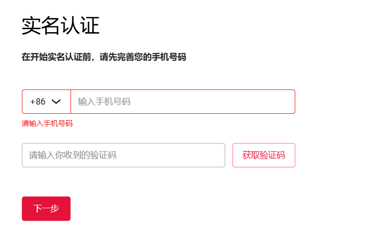376x232 pixels.
Task: Click the chevron arrow beside +86
Action: click(56, 102)
